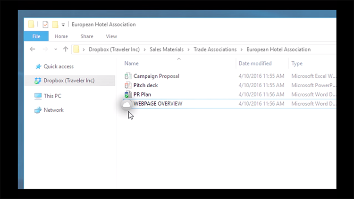Viewport: 354px width, 199px height.
Task: Click the Quick access star icon
Action: click(x=38, y=66)
